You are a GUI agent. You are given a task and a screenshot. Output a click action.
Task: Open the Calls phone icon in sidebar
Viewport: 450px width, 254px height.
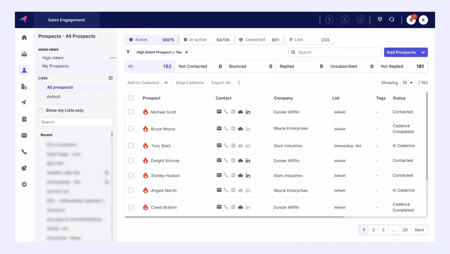click(24, 151)
